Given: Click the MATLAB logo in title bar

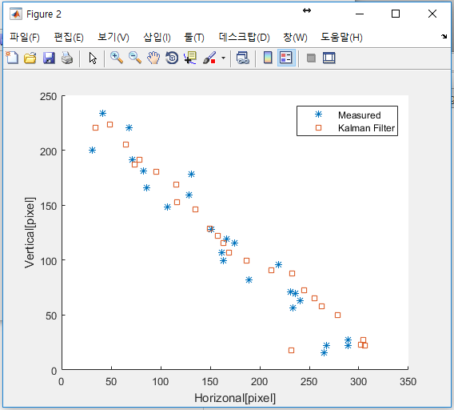Looking at the screenshot, I should coord(16,14).
